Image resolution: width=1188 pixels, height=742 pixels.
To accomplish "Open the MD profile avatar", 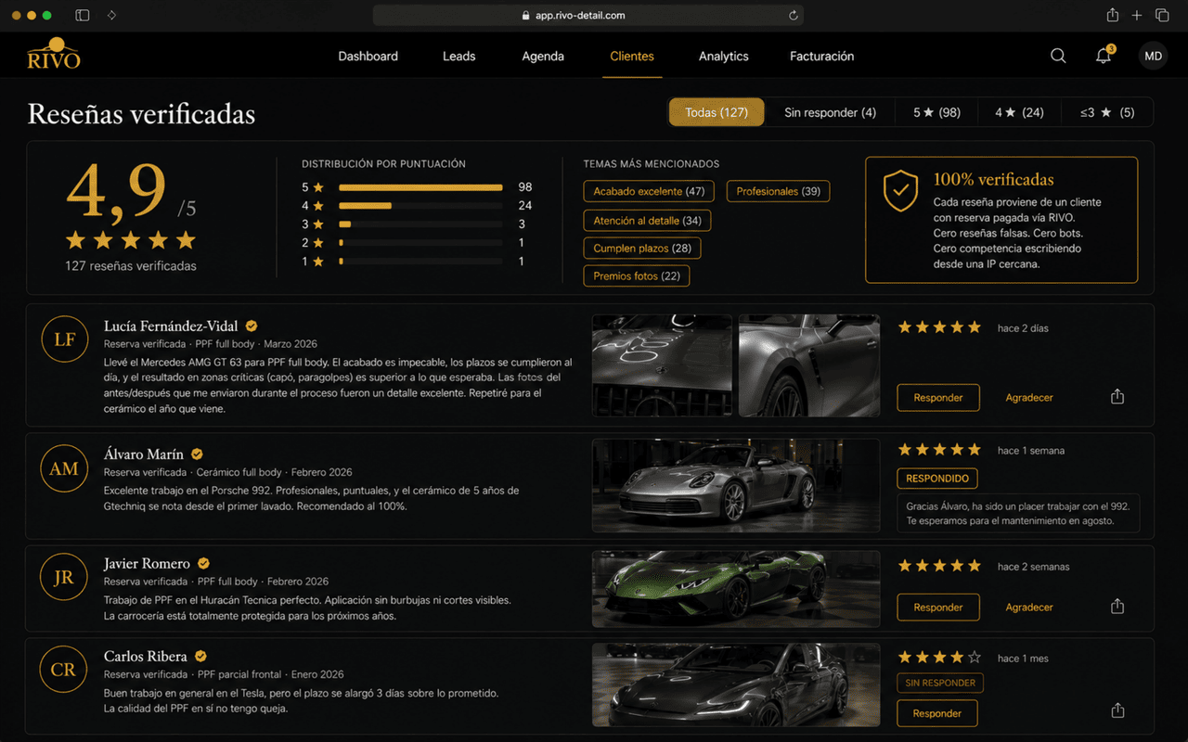I will (1153, 56).
